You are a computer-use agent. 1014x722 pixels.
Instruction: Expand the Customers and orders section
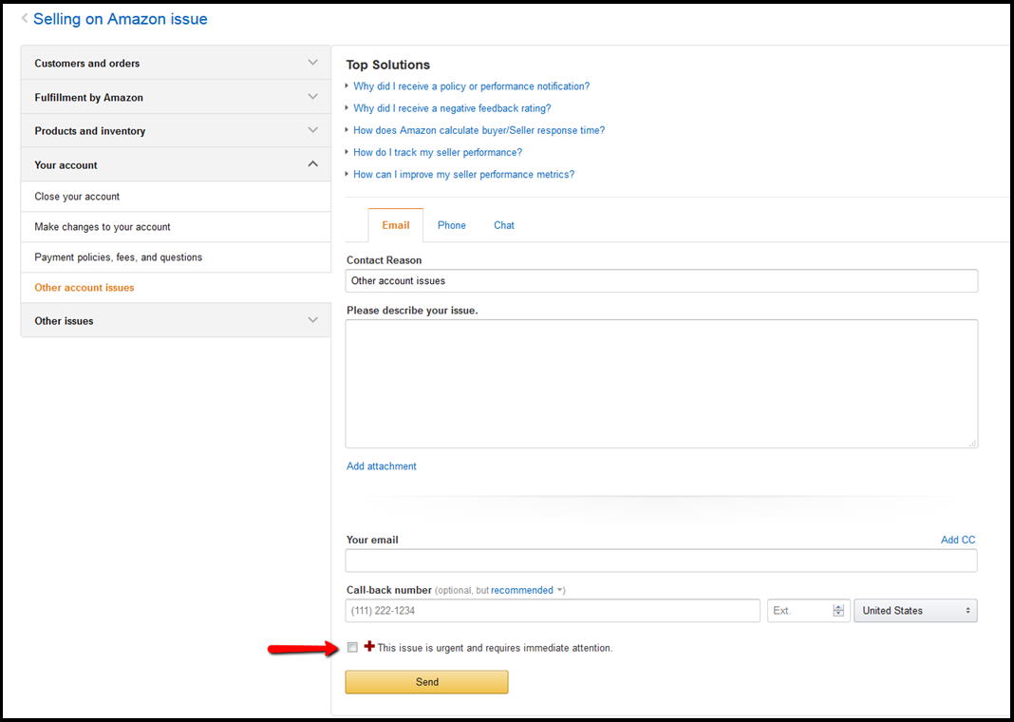pyautogui.click(x=176, y=64)
